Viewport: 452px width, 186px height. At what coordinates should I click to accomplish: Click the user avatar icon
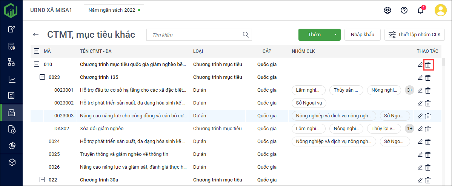click(440, 10)
